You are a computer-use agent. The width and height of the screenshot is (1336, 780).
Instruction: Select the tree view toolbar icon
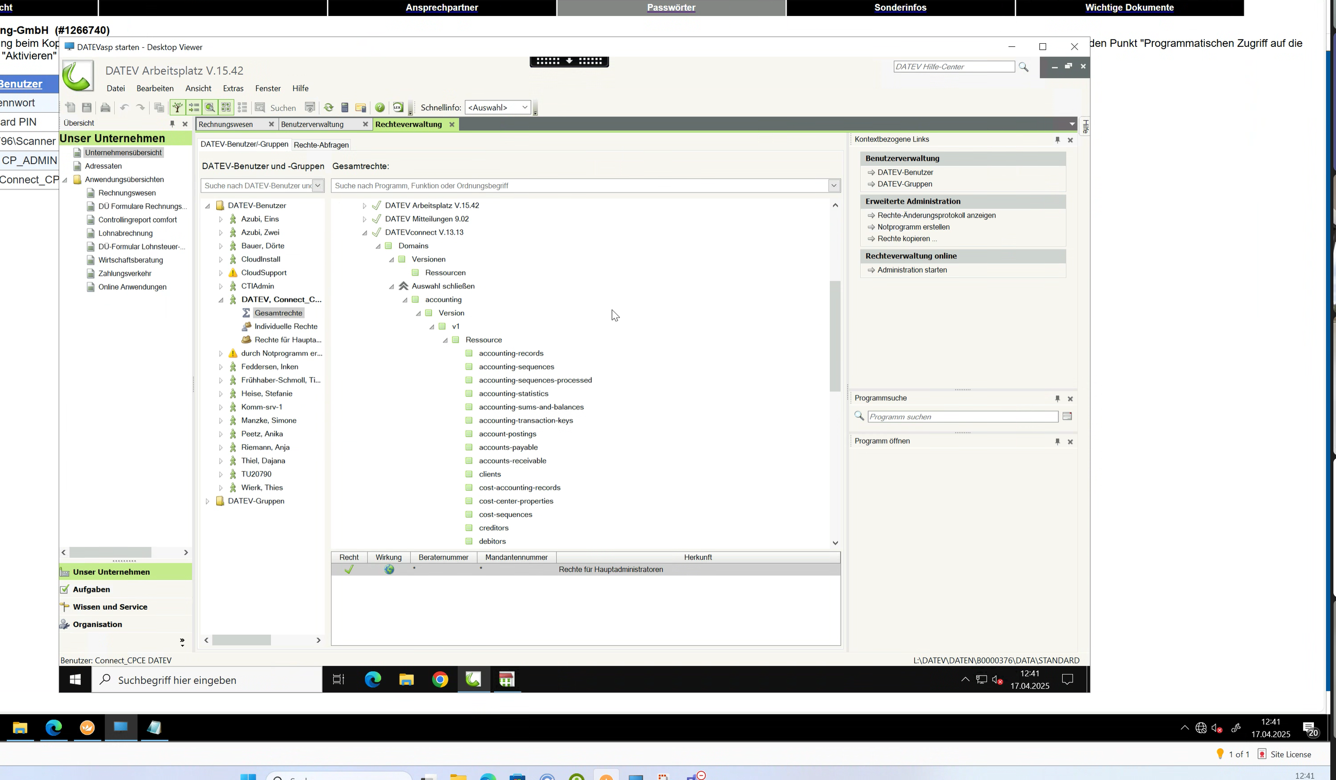click(178, 107)
